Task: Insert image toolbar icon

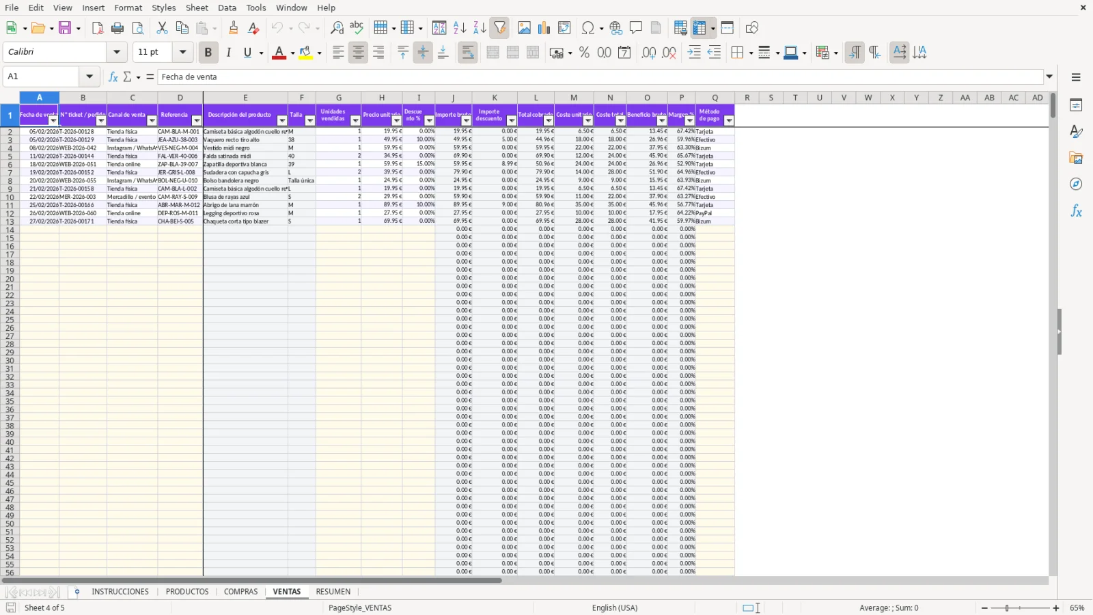Action: click(x=524, y=28)
